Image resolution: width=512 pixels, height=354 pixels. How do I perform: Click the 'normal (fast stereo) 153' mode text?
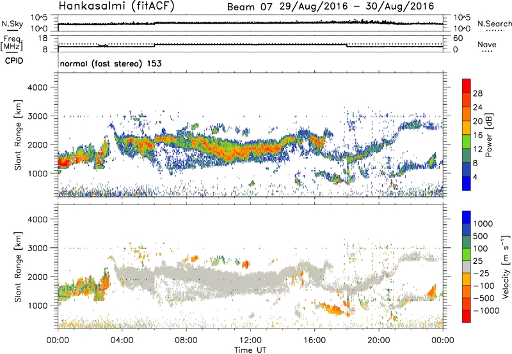tap(111, 64)
